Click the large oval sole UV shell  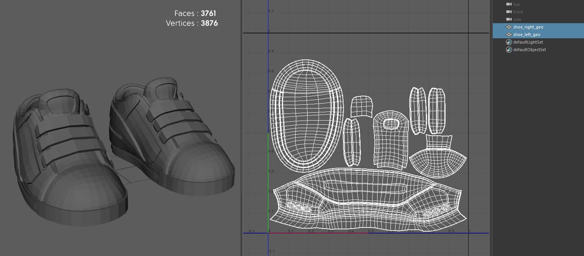click(307, 116)
